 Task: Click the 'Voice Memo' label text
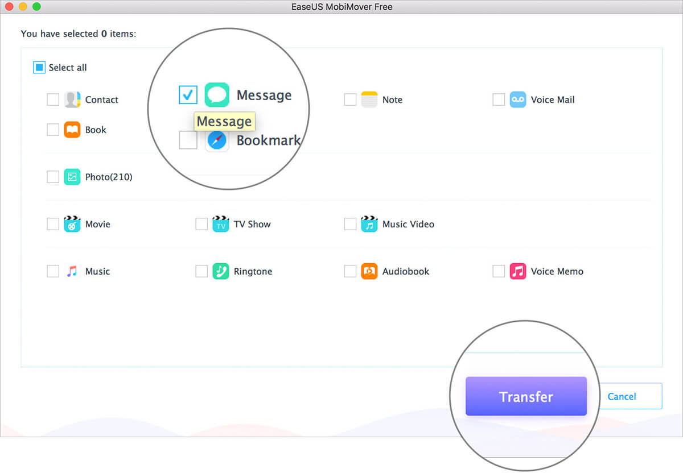557,271
